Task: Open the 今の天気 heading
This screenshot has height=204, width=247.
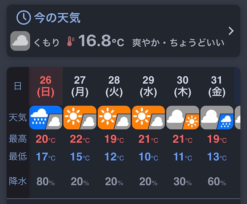Action: point(57,18)
